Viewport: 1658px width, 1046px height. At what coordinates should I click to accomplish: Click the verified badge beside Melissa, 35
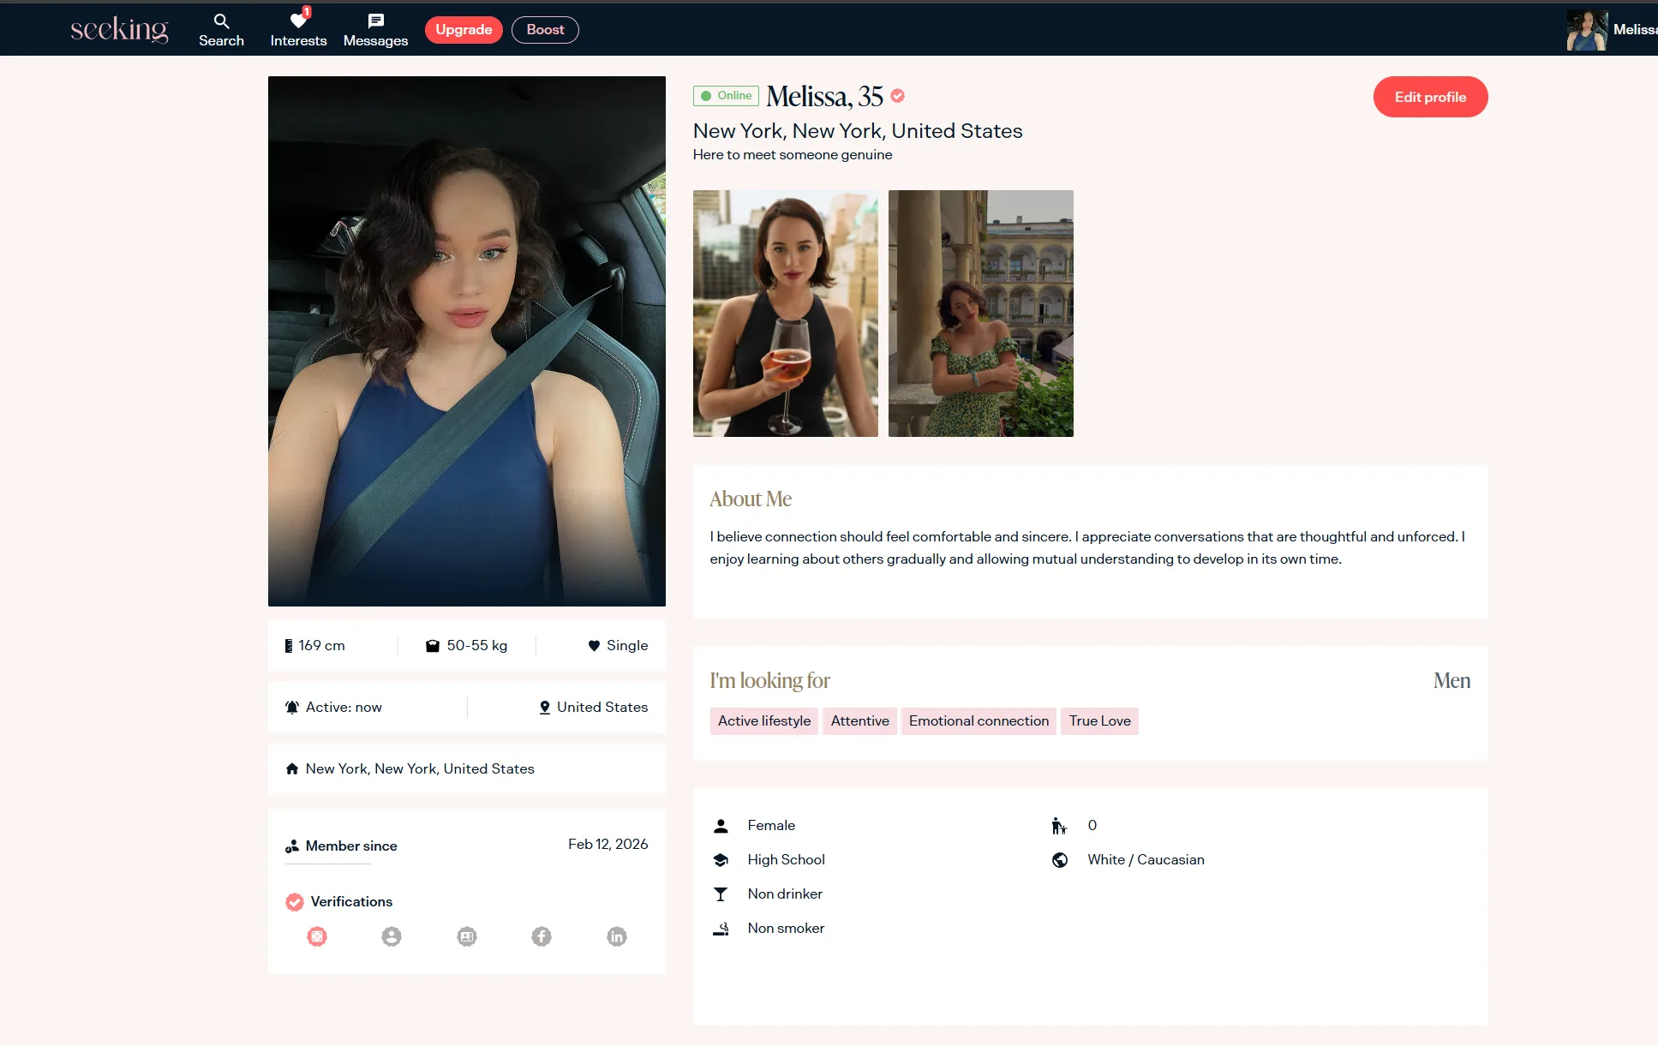tap(897, 96)
